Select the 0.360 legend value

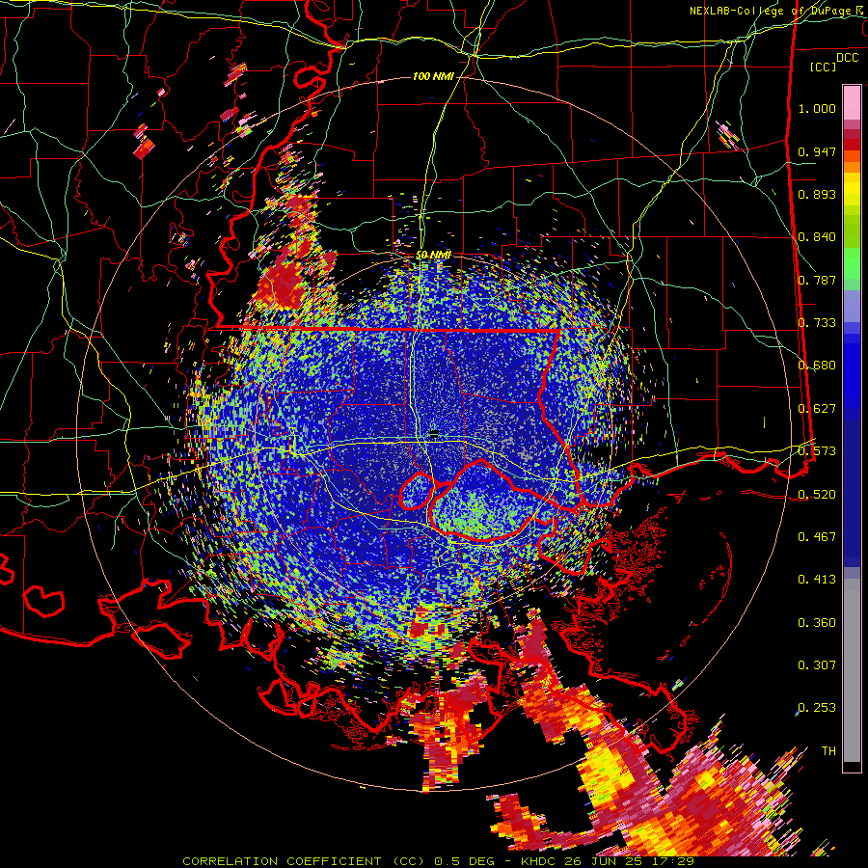click(x=817, y=623)
